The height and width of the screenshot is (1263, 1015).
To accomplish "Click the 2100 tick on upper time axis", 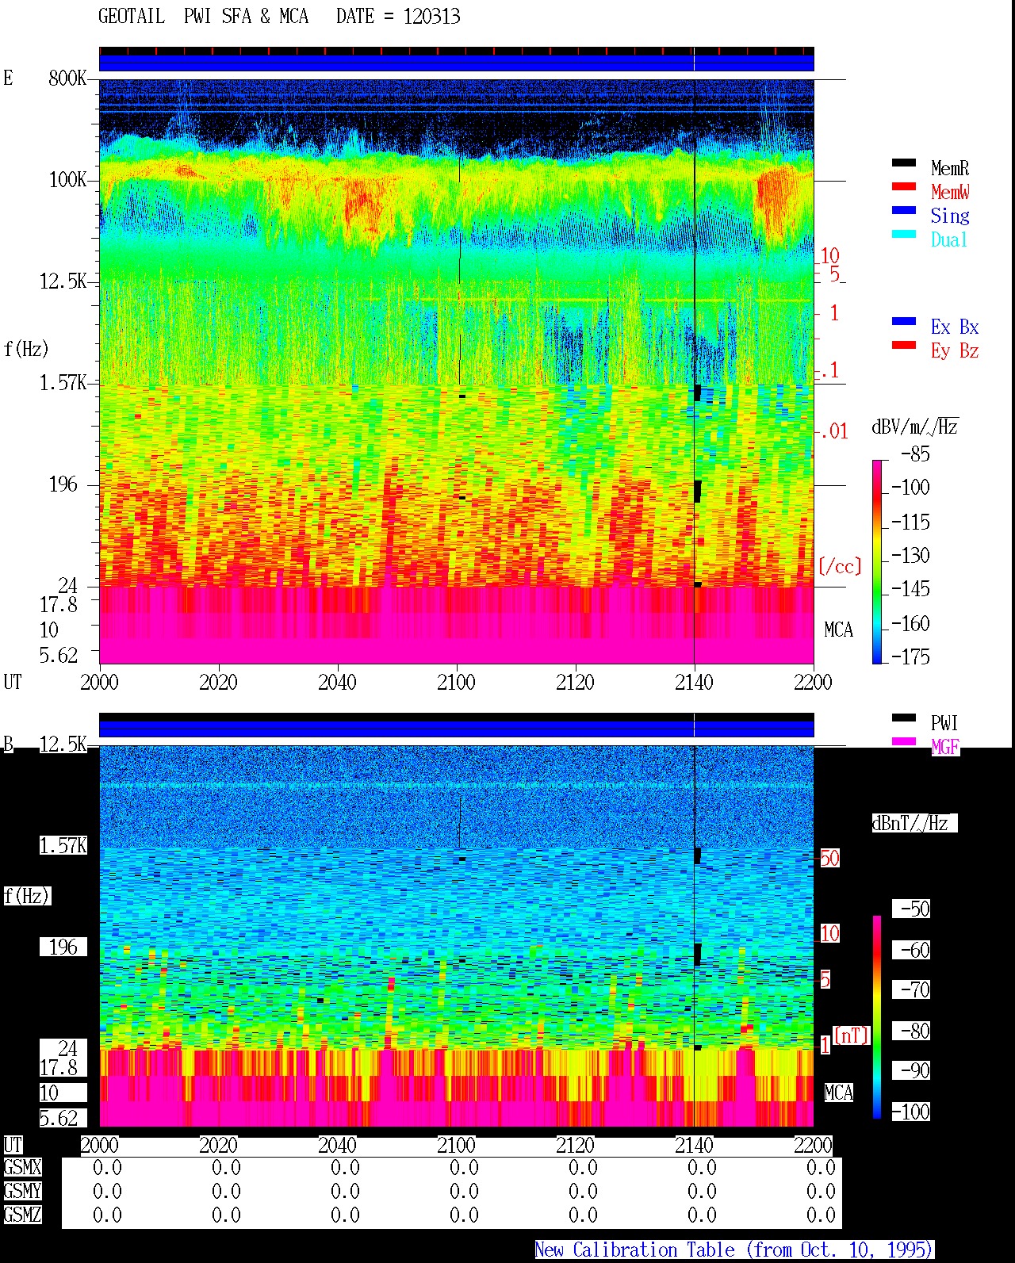I will tap(457, 682).
